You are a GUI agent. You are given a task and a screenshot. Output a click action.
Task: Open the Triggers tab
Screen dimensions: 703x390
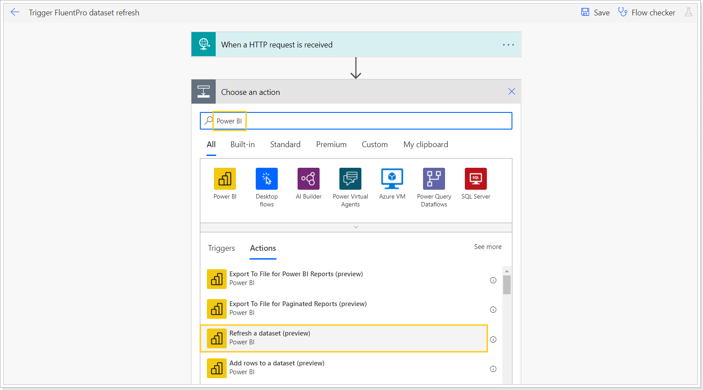tap(221, 248)
